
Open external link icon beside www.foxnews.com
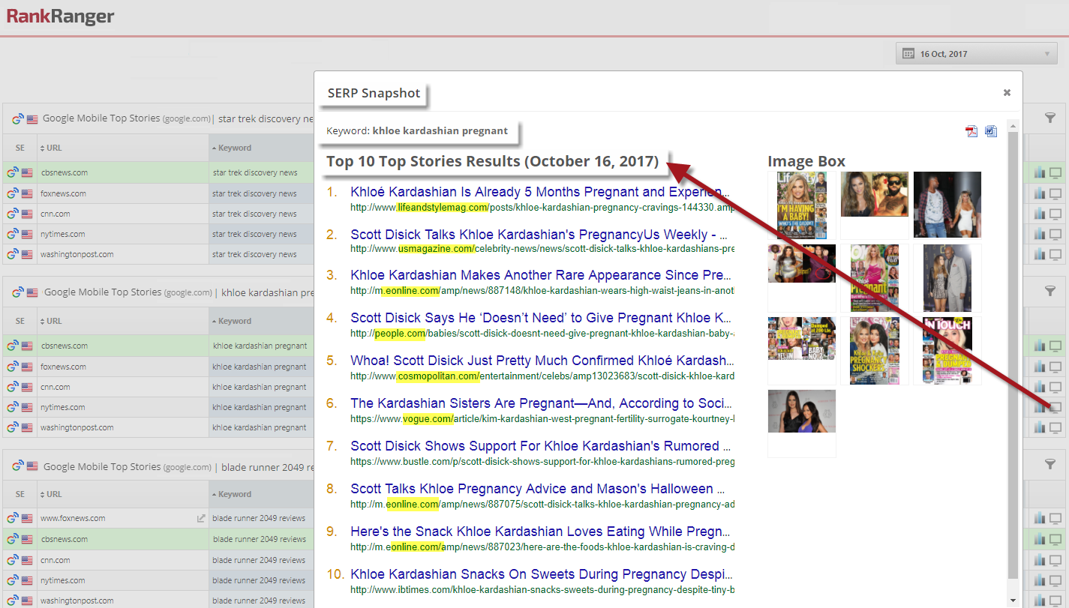point(201,518)
